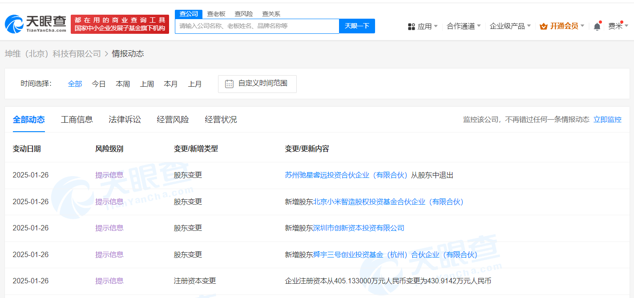This screenshot has height=298, width=634.
Task: Click the 变更/更新内容 column header
Action: [307, 149]
